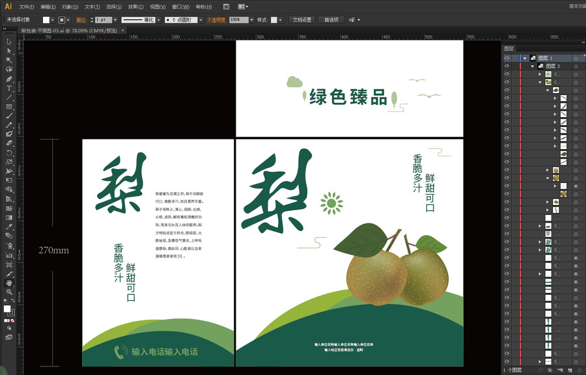The image size is (586, 375).
Task: Toggle visibility of the leaf group sublayer
Action: coord(507,90)
